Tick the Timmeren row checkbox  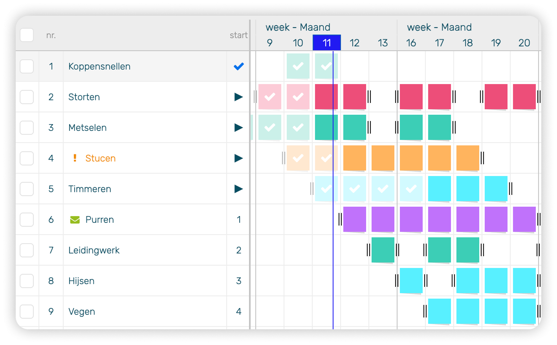[27, 189]
